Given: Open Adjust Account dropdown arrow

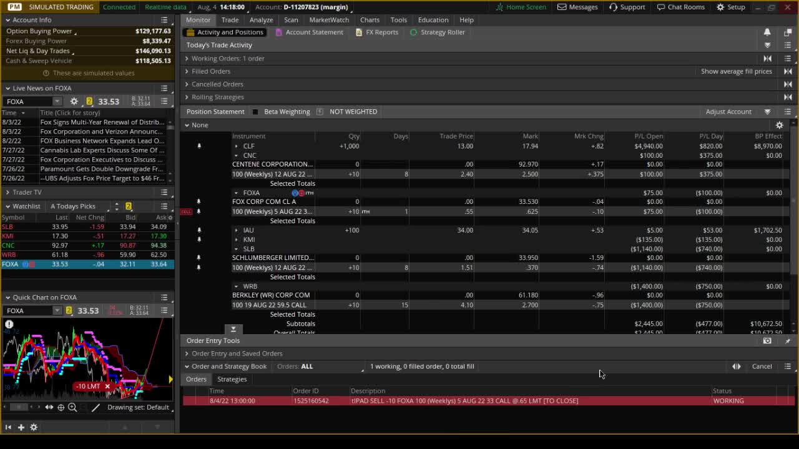Looking at the screenshot, I should coord(767,112).
